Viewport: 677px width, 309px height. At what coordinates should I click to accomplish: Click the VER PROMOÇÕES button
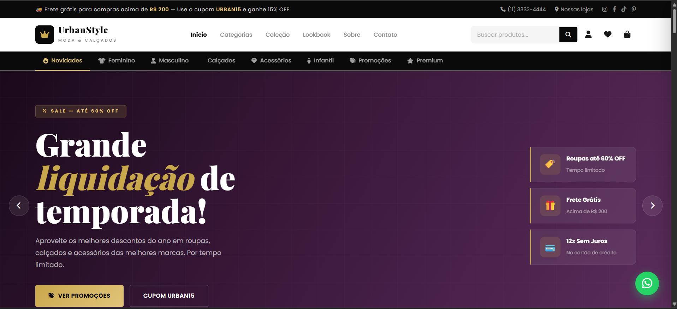79,296
